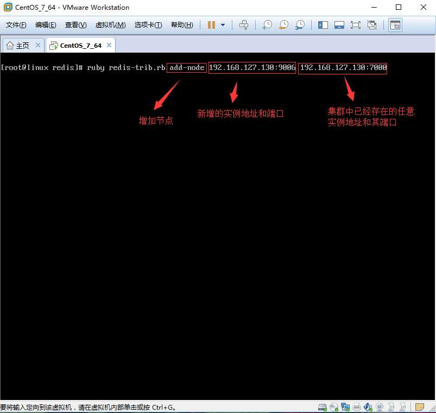Click the hard disk status icon

323,407
